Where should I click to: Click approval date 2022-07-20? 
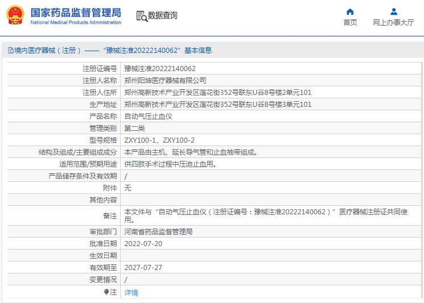click(x=143, y=244)
